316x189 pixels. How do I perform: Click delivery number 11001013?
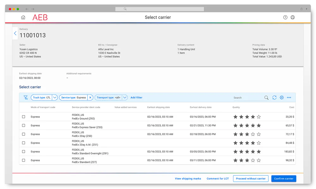point(33,35)
